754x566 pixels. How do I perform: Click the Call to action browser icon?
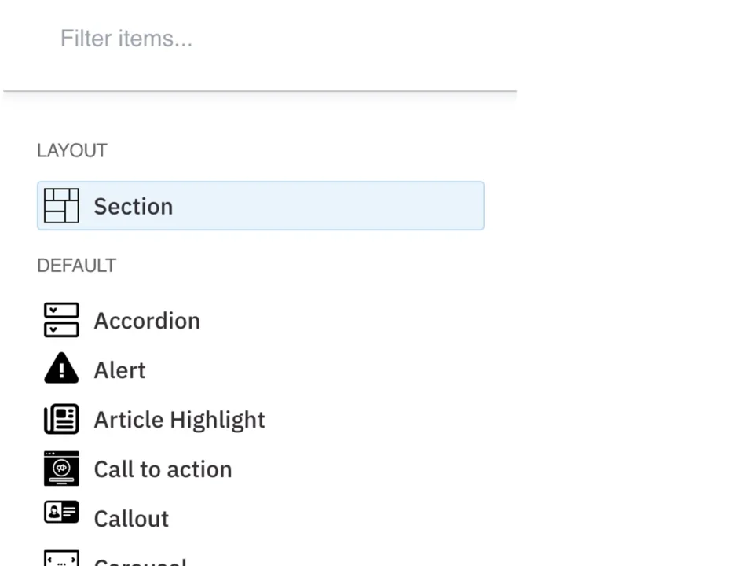pyautogui.click(x=61, y=469)
